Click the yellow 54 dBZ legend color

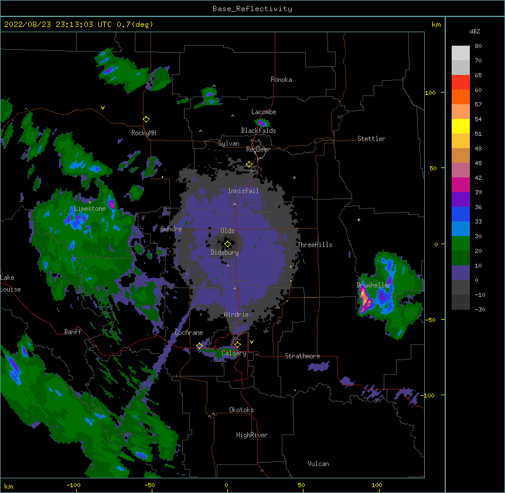point(460,126)
